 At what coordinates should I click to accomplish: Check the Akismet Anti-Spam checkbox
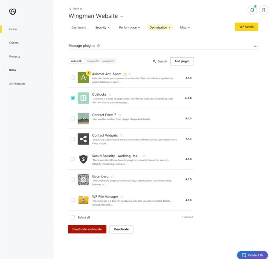[73, 78]
